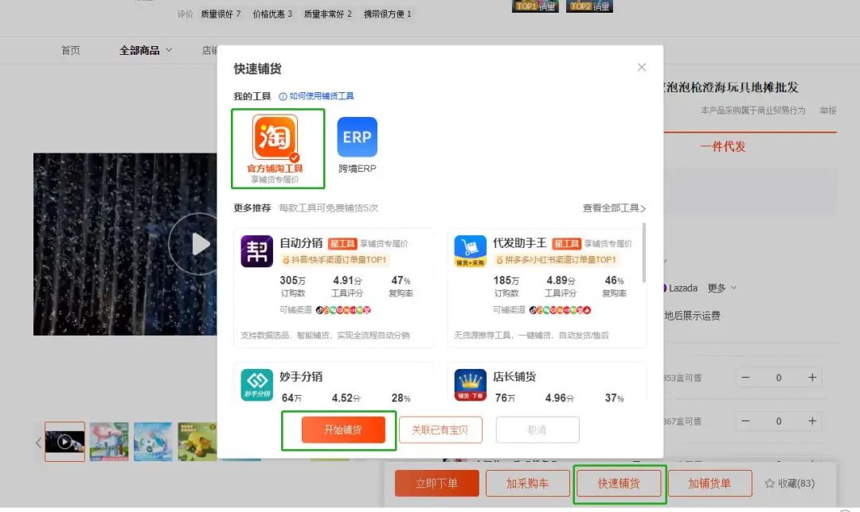Close the 快速铺货 dialog
This screenshot has width=860, height=512.
(x=642, y=68)
